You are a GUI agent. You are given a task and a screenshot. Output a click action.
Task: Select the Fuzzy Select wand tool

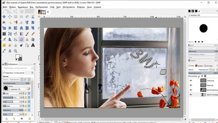(x=10, y=22)
